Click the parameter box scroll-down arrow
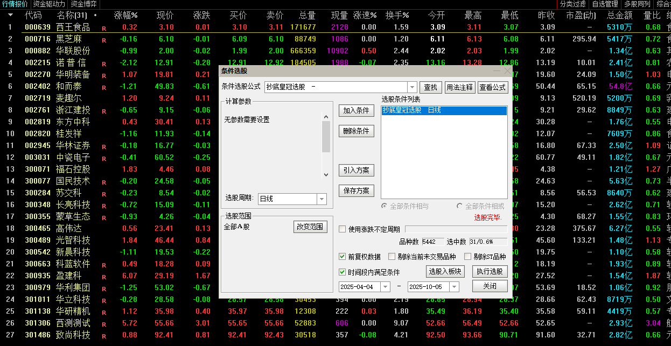Viewport: 671px width, 346px height. [325, 175]
